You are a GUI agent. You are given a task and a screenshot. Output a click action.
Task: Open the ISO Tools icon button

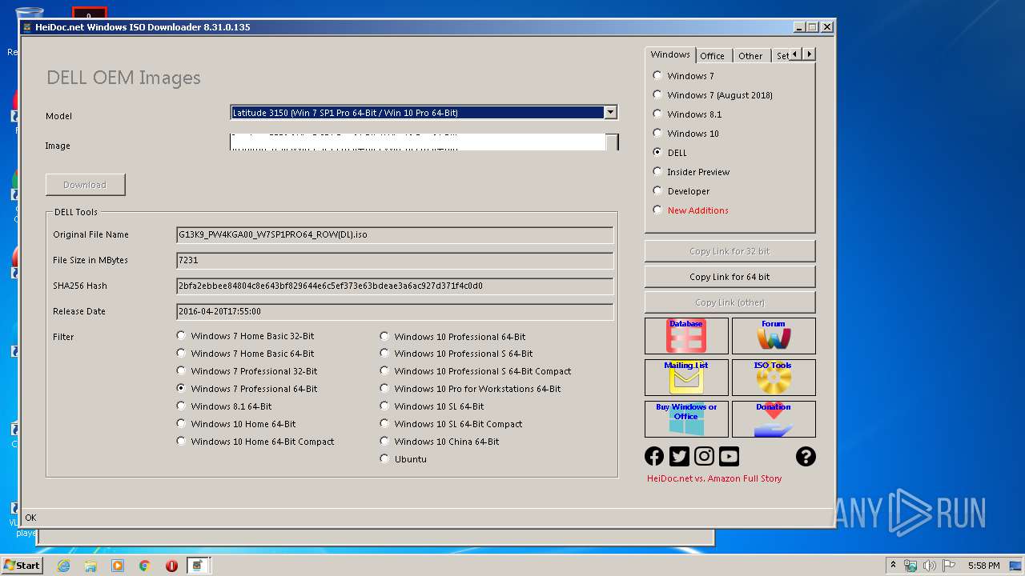point(774,378)
